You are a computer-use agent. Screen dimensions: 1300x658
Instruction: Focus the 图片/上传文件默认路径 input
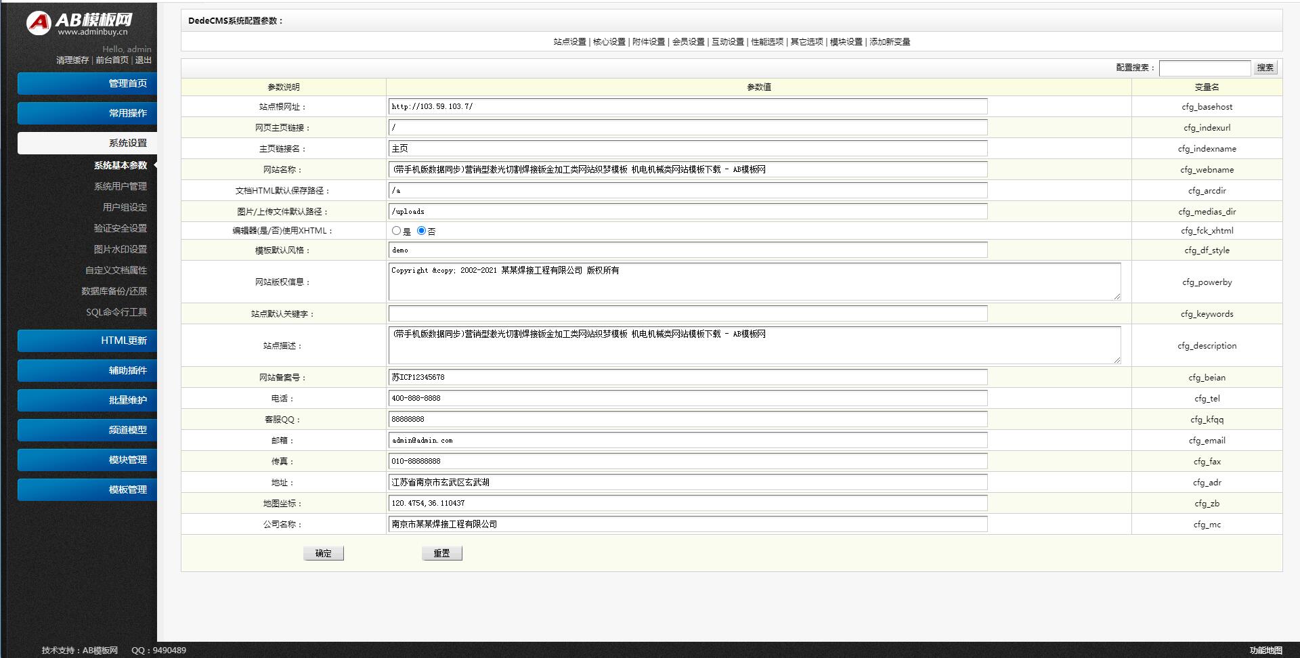(x=688, y=211)
